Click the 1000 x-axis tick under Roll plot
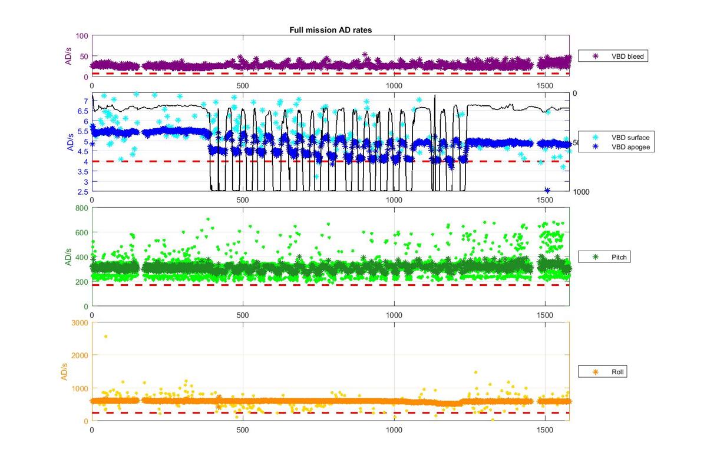The height and width of the screenshot is (473, 707). pyautogui.click(x=394, y=430)
